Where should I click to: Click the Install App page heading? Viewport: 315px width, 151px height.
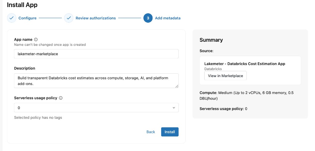click(x=22, y=5)
